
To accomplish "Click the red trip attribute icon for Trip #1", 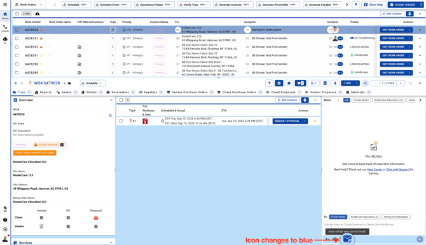I will point(145,121).
